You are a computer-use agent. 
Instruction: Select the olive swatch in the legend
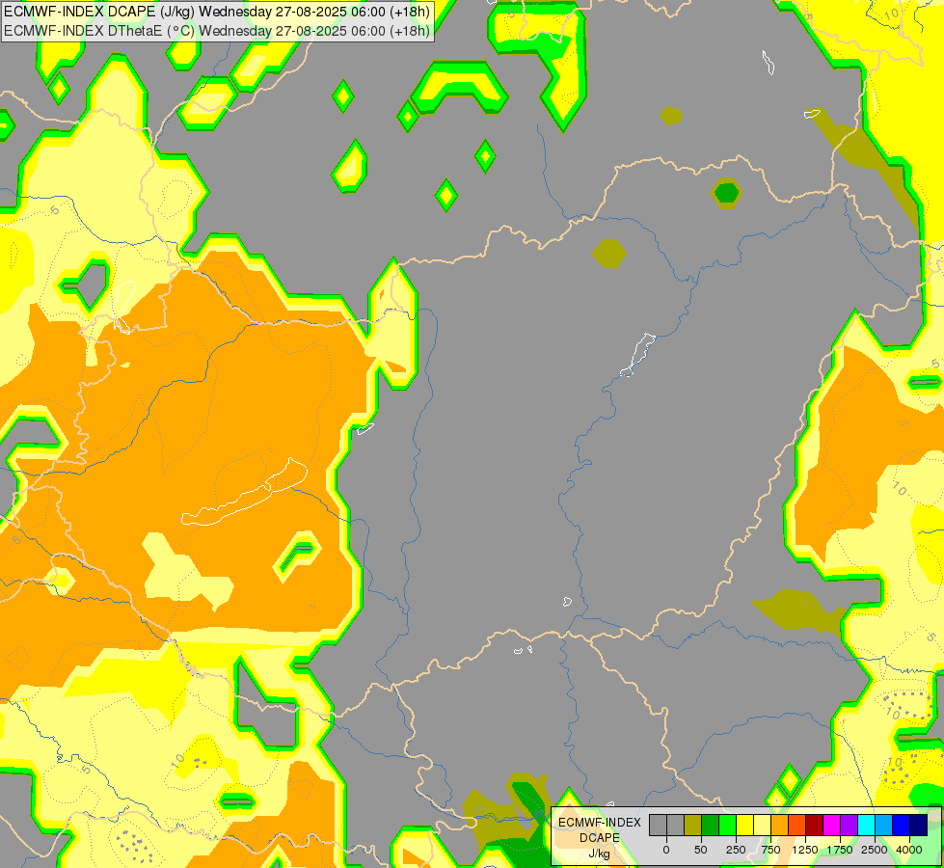point(692,825)
